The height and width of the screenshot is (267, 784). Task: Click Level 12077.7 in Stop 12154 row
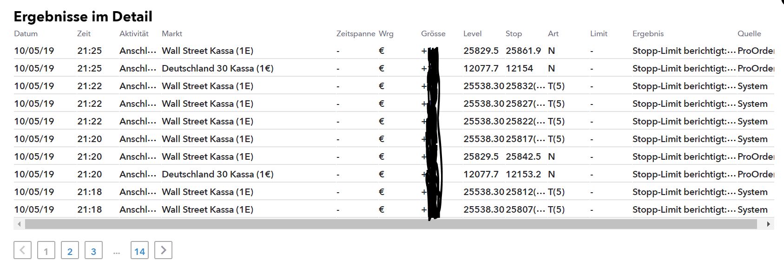point(481,68)
